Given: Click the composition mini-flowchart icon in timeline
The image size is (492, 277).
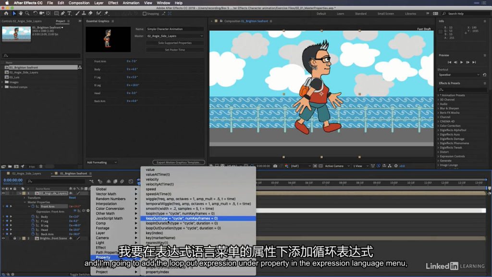Looking at the screenshot, I should point(92,181).
